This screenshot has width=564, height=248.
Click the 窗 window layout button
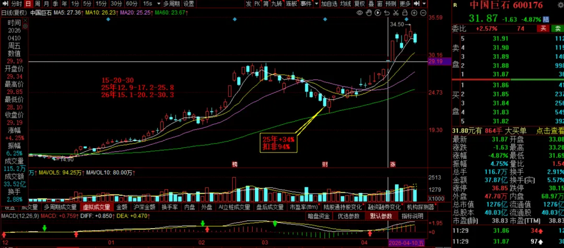coord(380,4)
